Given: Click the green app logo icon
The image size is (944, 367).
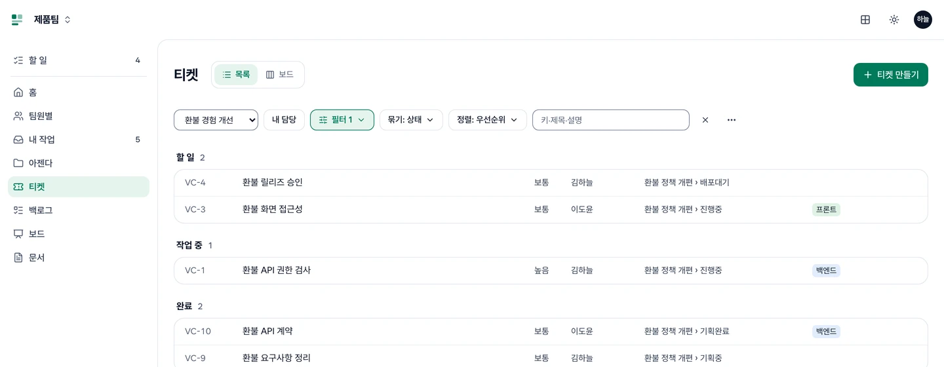Looking at the screenshot, I should click(x=17, y=20).
